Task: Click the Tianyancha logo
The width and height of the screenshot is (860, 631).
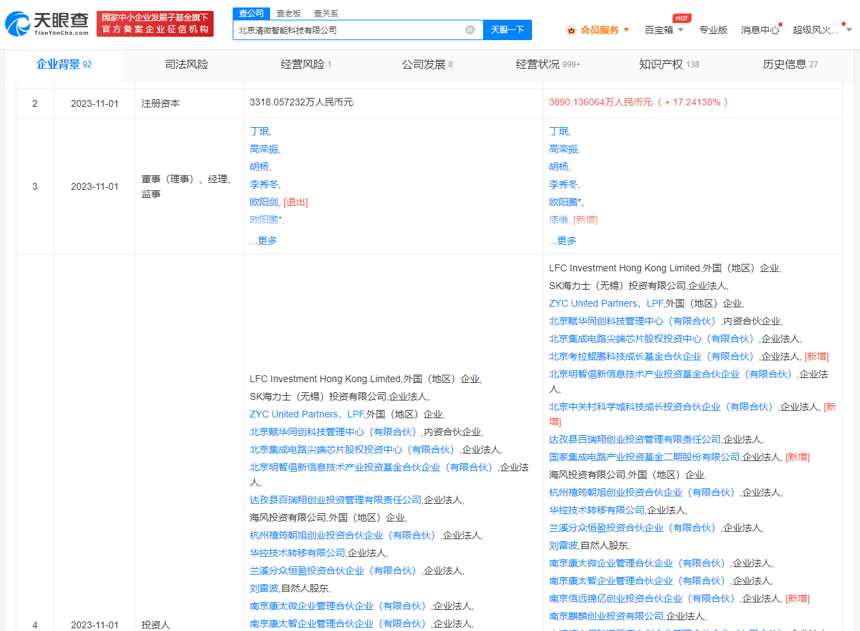Action: [46, 24]
